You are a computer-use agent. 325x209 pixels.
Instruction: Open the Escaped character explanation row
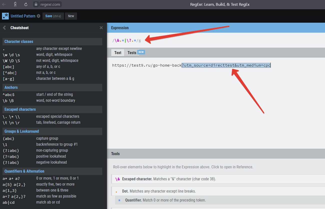click(x=218, y=179)
